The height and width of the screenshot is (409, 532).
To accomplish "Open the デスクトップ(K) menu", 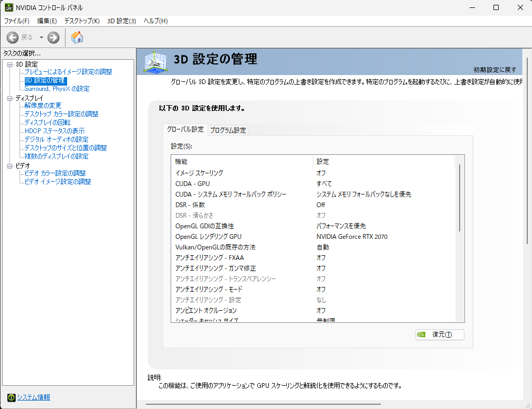I will point(82,21).
